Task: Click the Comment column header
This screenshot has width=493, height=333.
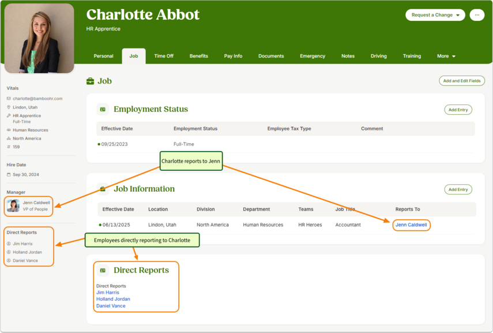Action: (372, 129)
